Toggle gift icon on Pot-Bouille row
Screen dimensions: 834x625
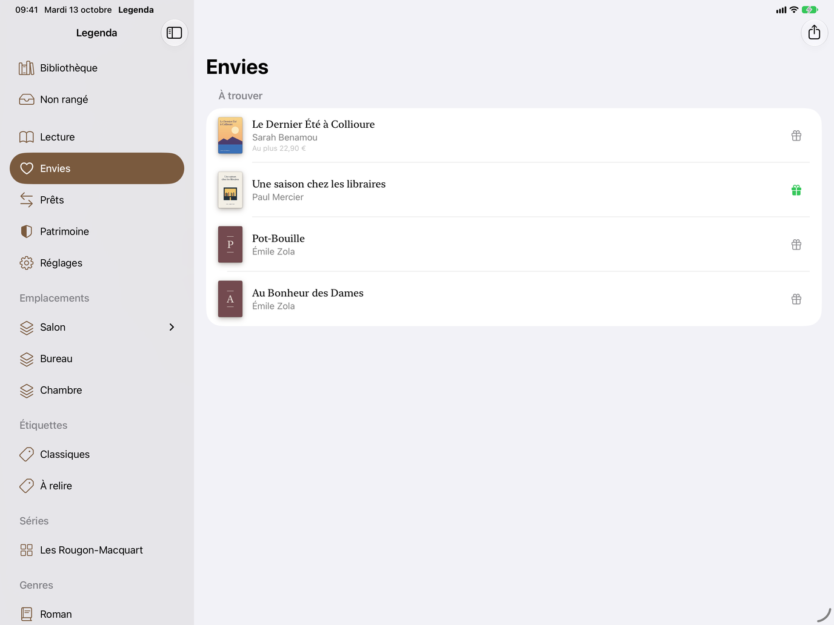point(796,245)
